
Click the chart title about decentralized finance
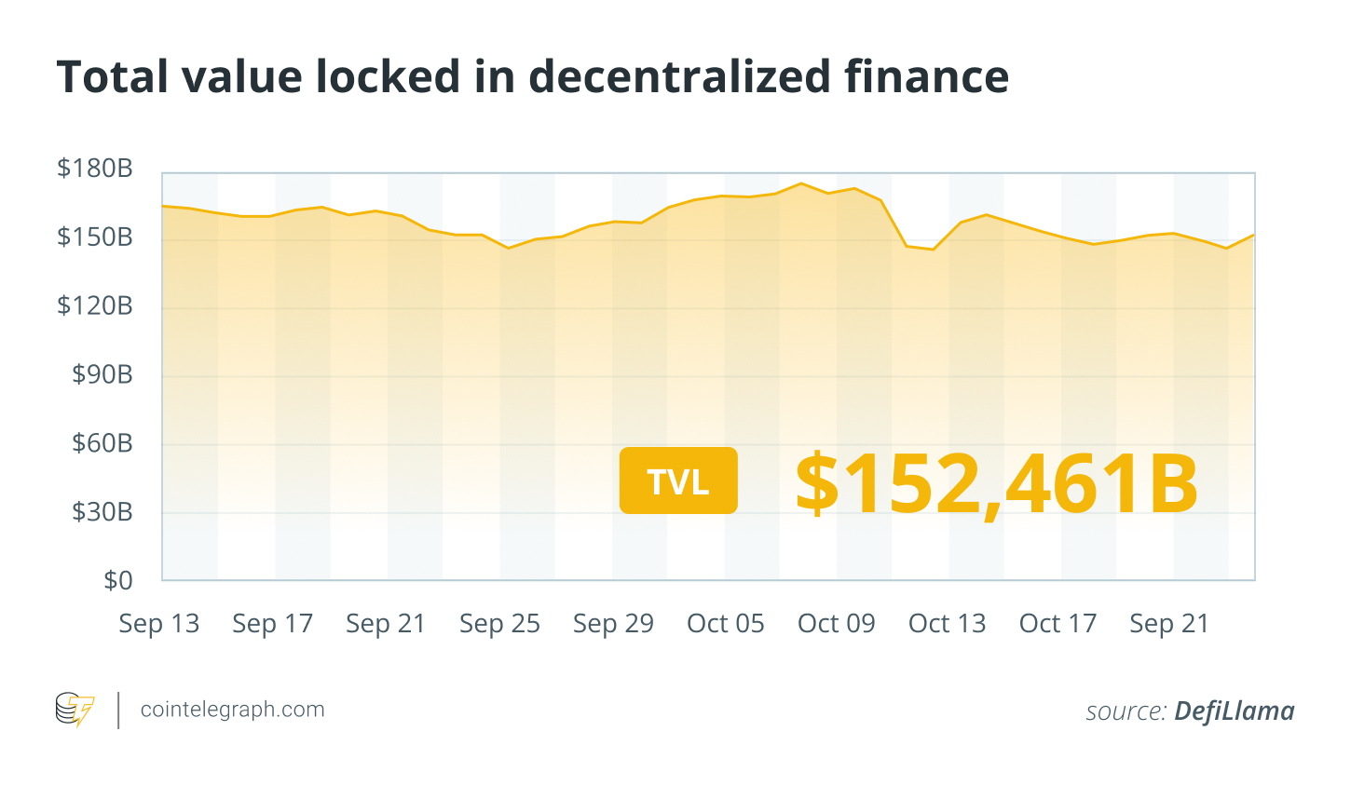pyautogui.click(x=532, y=76)
